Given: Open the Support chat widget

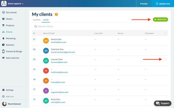Looking at the screenshot, I should click(162, 103).
